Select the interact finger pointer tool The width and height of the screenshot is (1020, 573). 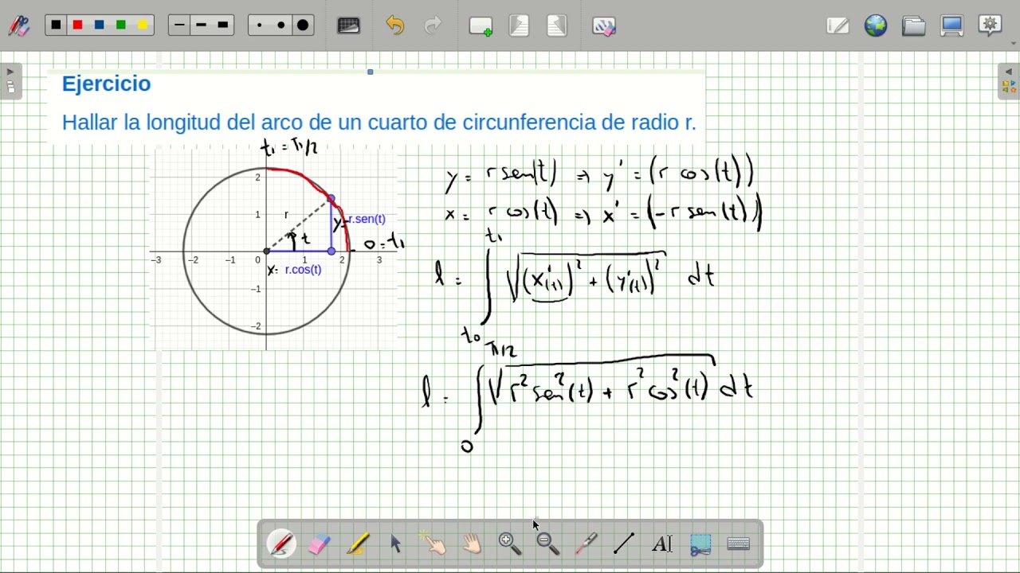tap(434, 544)
